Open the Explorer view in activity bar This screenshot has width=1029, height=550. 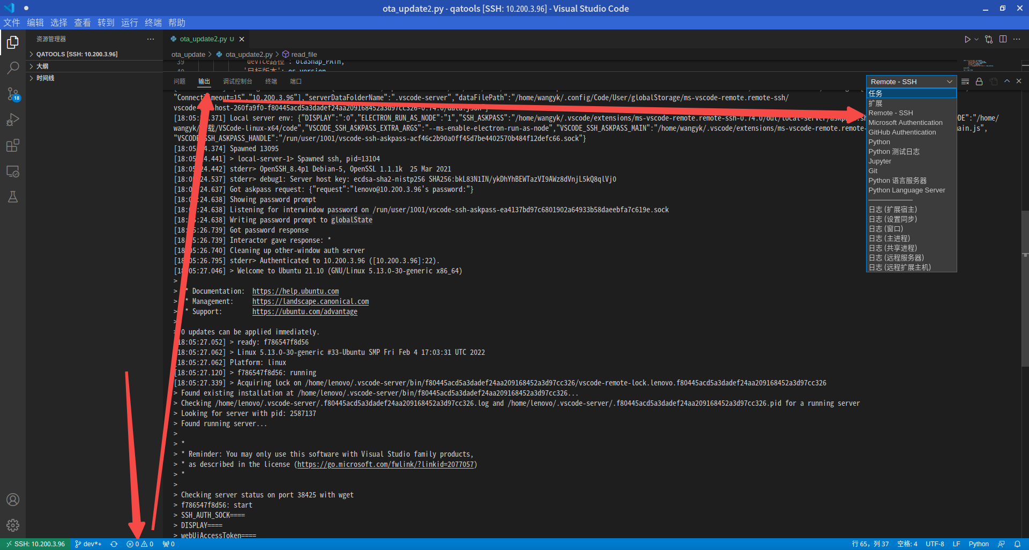click(x=13, y=42)
